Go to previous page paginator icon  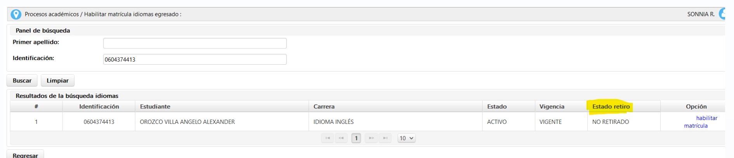pyautogui.click(x=341, y=138)
